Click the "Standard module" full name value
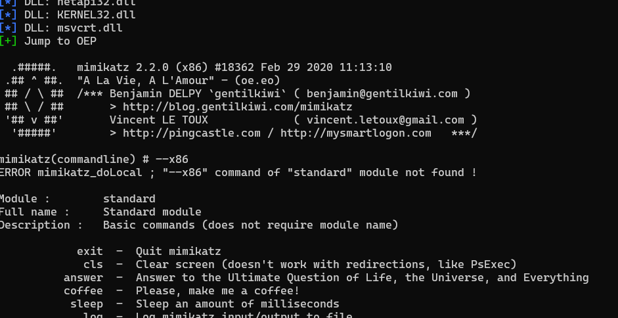 [x=152, y=212]
